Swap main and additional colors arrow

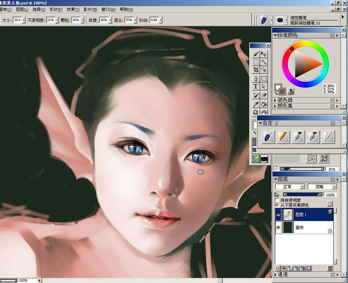tap(276, 93)
